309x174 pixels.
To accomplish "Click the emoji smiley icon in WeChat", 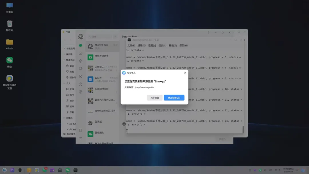I will (124, 124).
